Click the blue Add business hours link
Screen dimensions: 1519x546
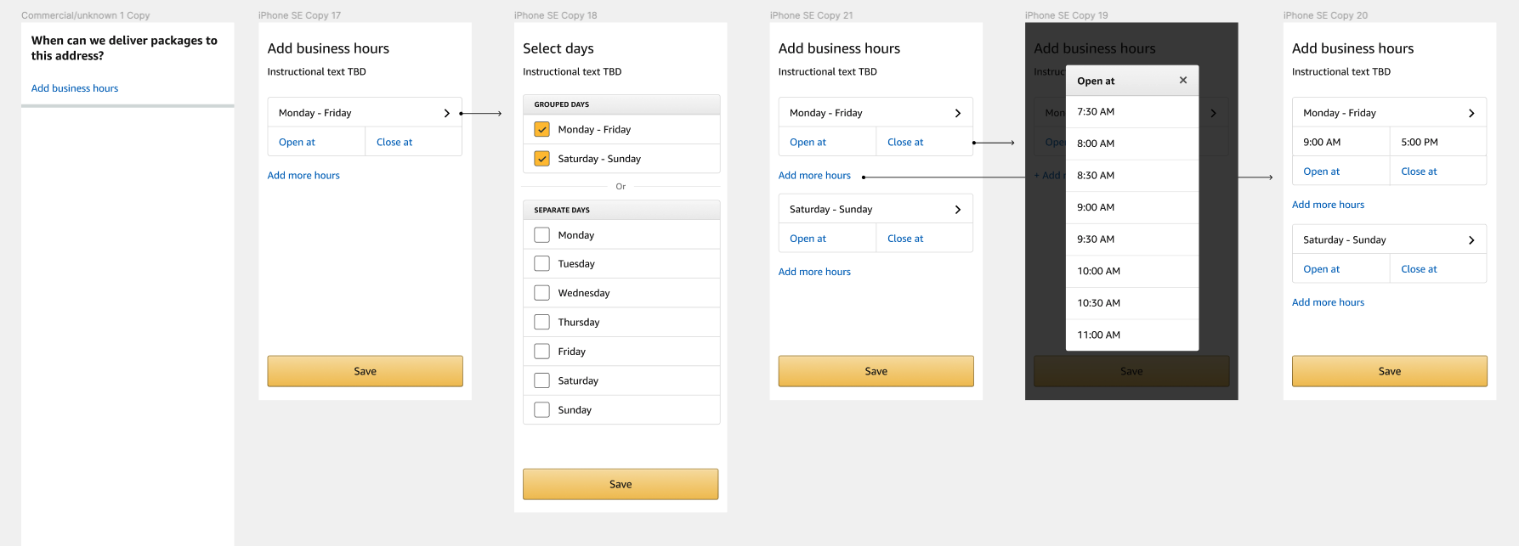[75, 88]
